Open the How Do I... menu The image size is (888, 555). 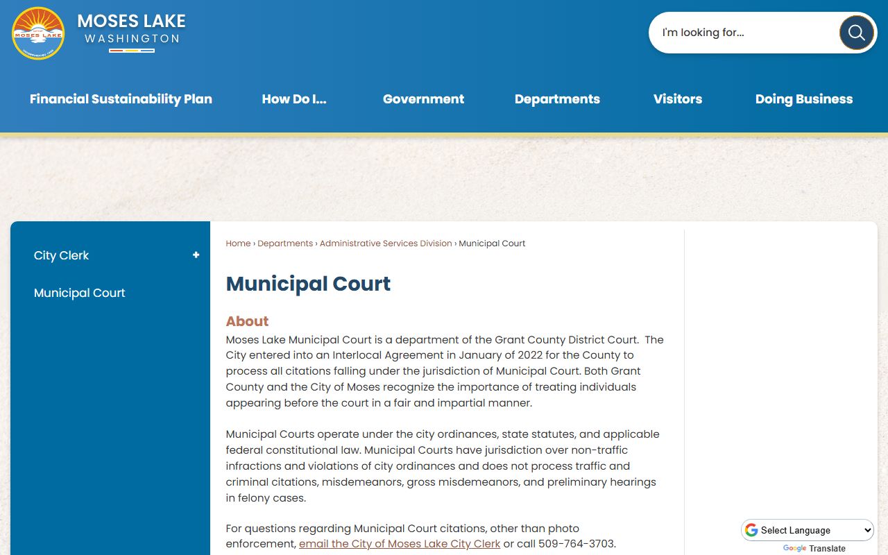pyautogui.click(x=294, y=99)
